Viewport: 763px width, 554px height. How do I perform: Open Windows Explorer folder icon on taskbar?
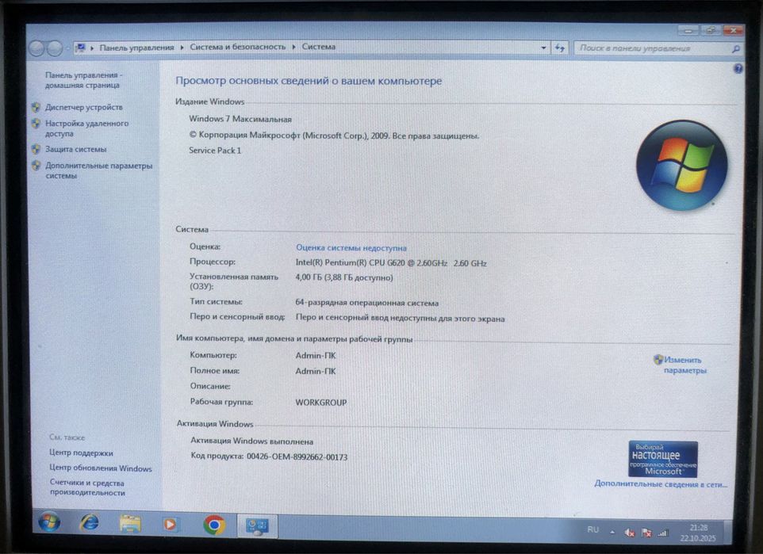[x=130, y=524]
